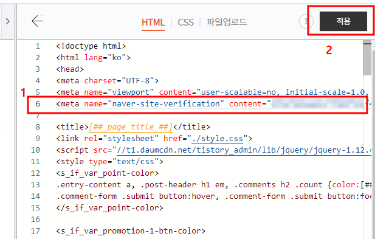Click the .comment-form .submit button:hover line
Viewport: 375px width, 239px height.
click(213, 196)
